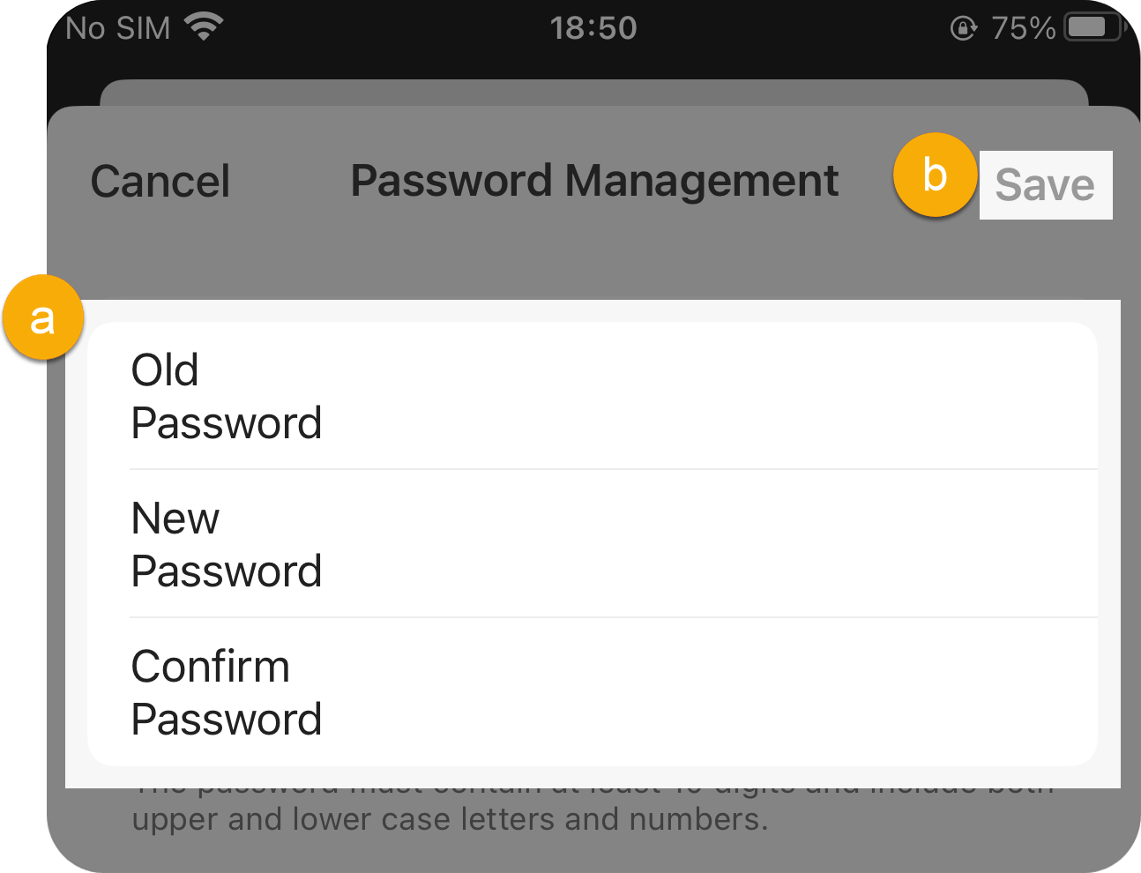Tap the Save button

click(1045, 185)
